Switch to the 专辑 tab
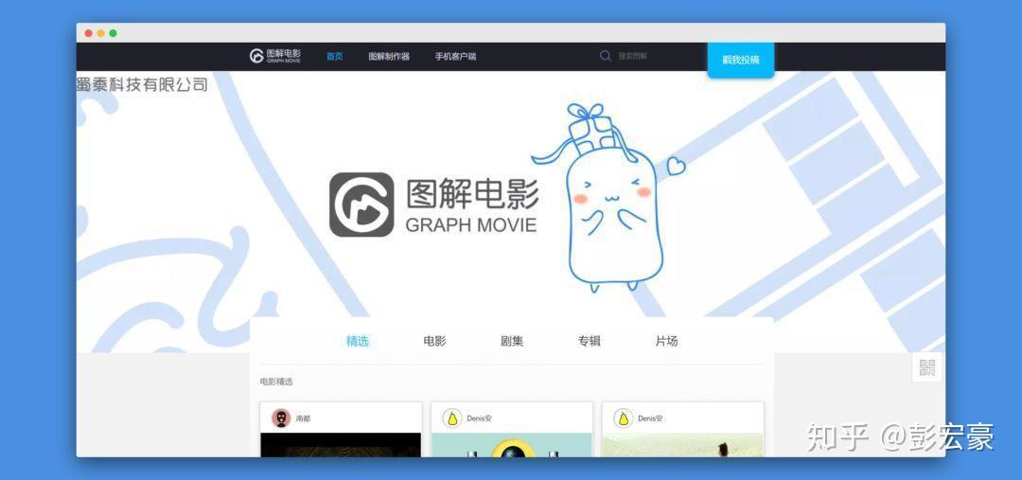1022x480 pixels. pyautogui.click(x=590, y=341)
